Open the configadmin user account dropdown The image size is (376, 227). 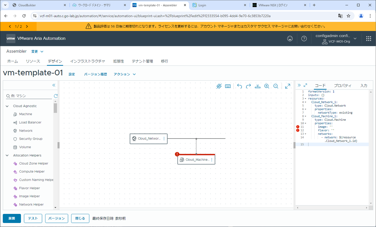coord(336,38)
